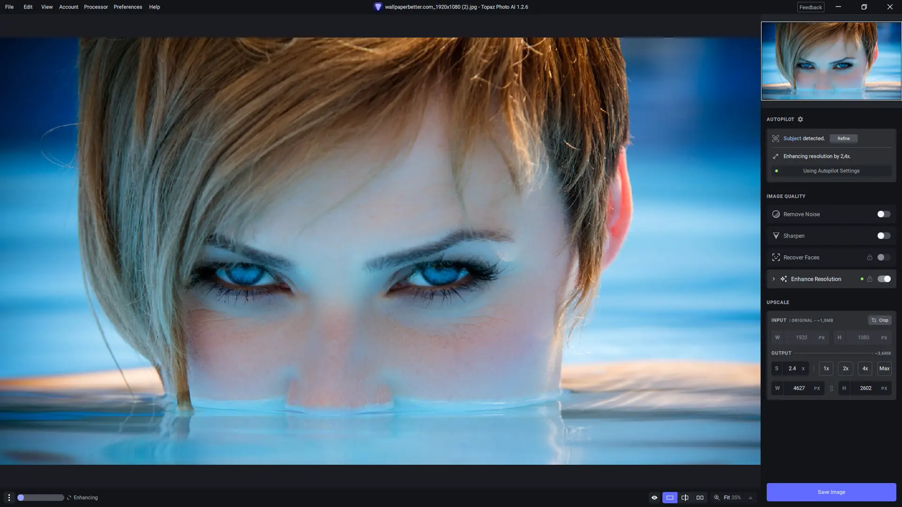Enable the Remove Noise toggle

click(x=884, y=214)
